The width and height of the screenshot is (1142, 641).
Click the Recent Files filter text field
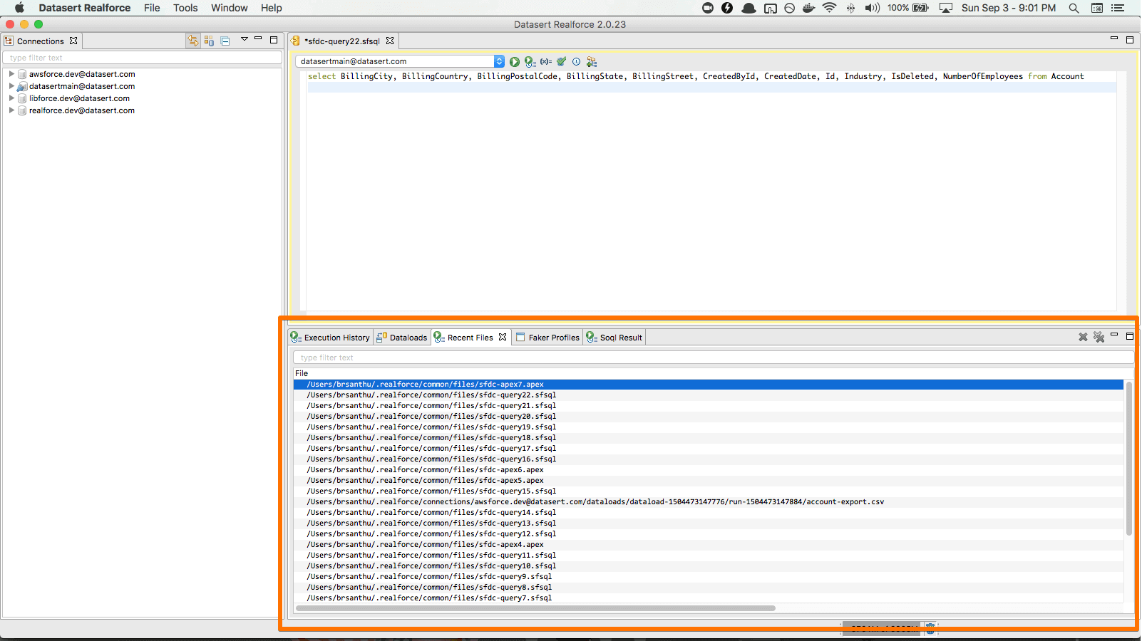point(713,358)
